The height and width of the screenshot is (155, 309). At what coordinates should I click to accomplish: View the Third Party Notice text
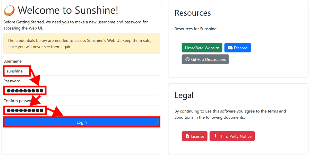tap(235, 136)
